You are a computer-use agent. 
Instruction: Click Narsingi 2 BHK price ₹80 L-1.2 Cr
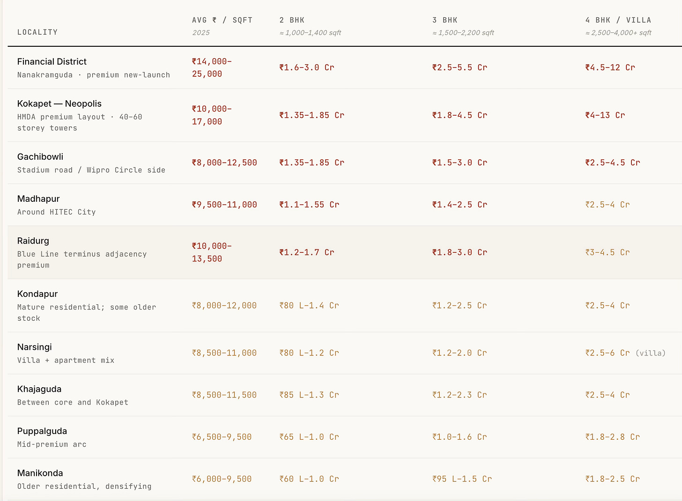point(309,353)
